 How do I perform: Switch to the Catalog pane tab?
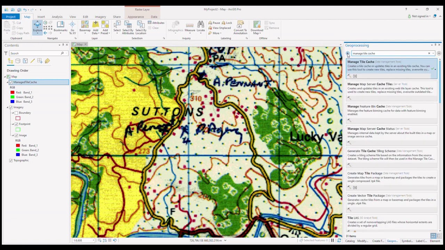[350, 241]
